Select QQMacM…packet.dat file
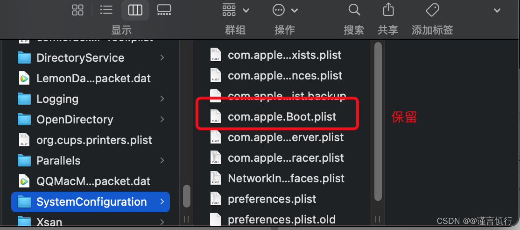The width and height of the screenshot is (520, 230). 93,181
